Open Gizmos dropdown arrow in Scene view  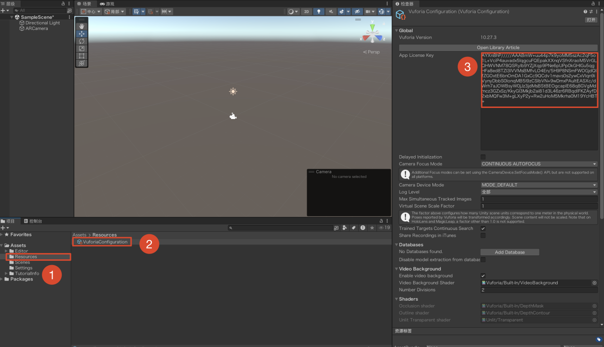(388, 12)
